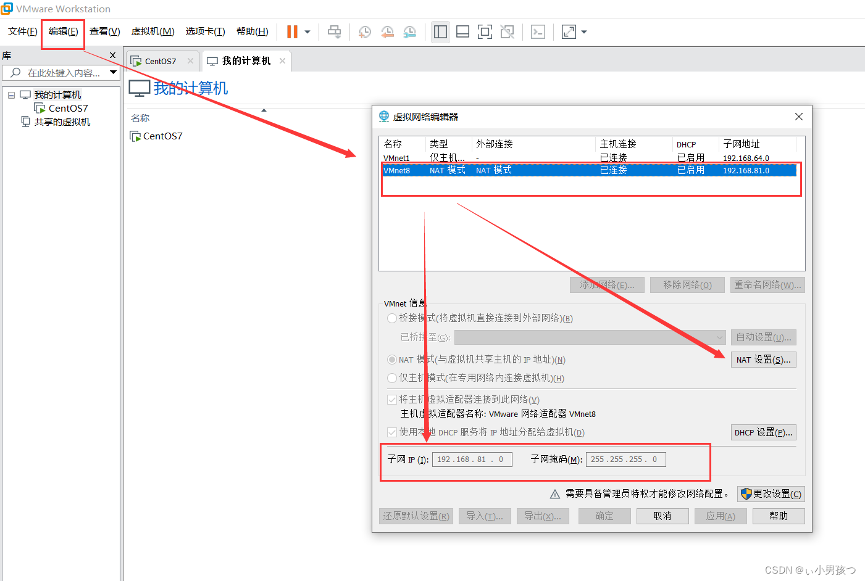Click the 子网 IP input field
This screenshot has width=865, height=581.
[x=472, y=459]
